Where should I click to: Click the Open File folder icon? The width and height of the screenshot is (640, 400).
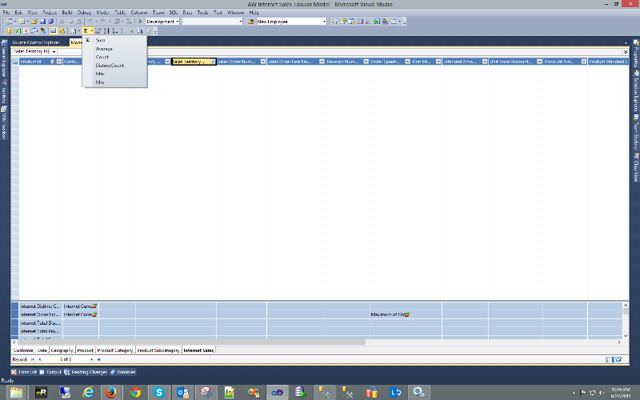34,22
